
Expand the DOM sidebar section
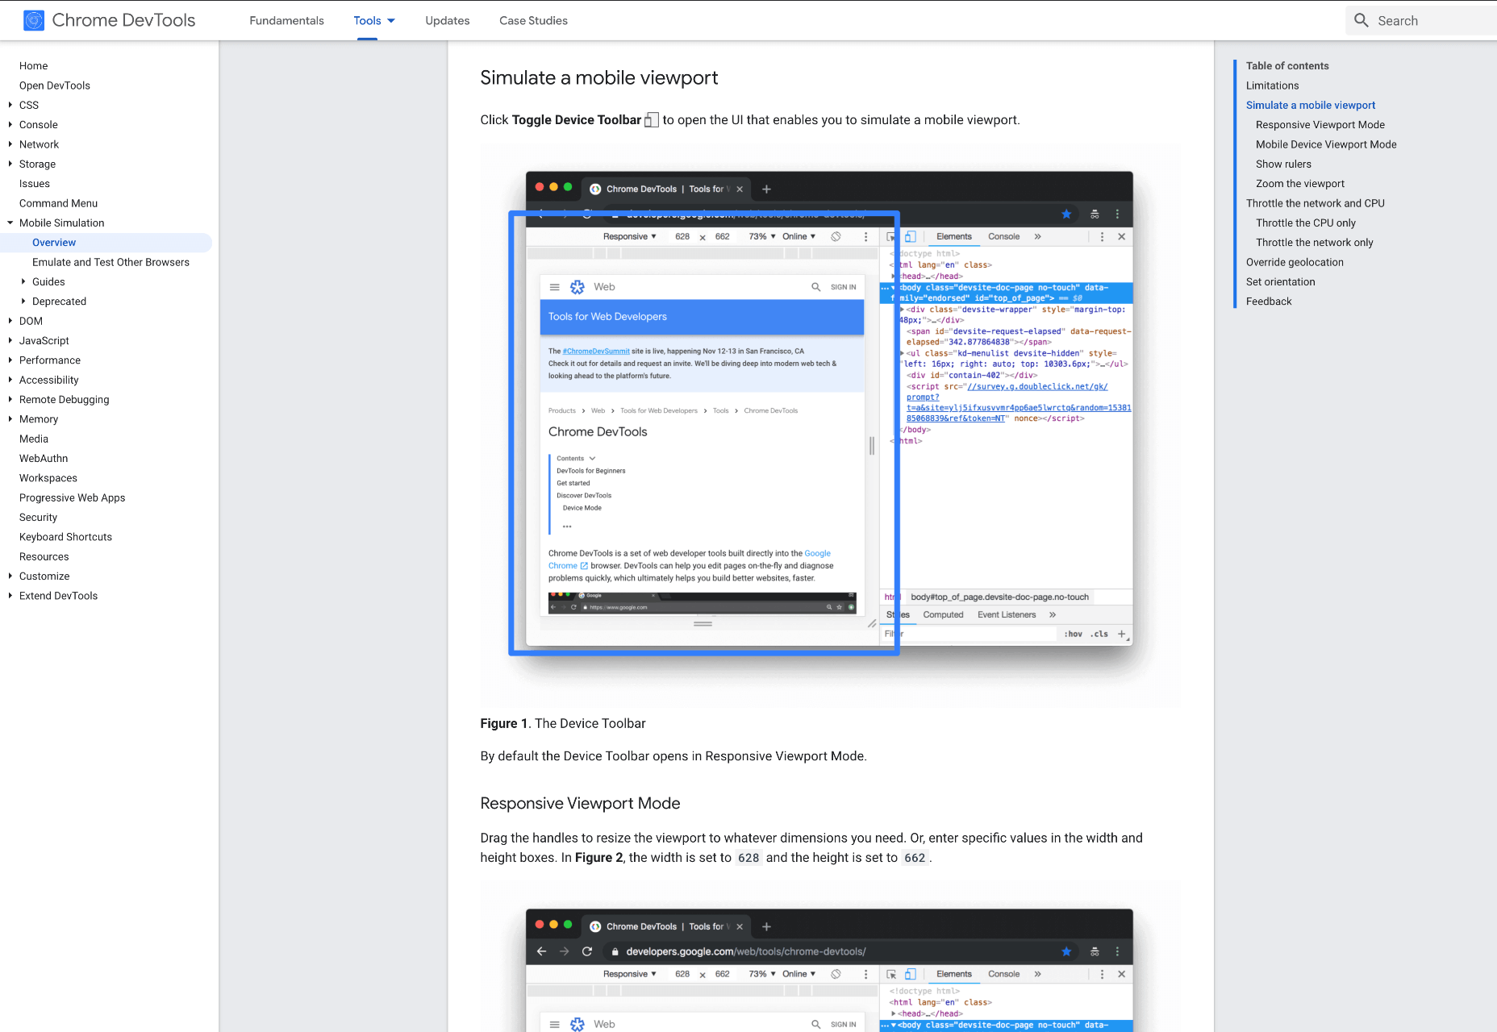(x=10, y=321)
